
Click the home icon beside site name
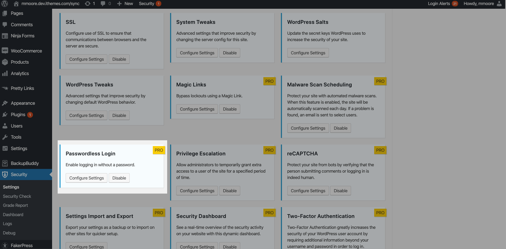click(x=16, y=3)
